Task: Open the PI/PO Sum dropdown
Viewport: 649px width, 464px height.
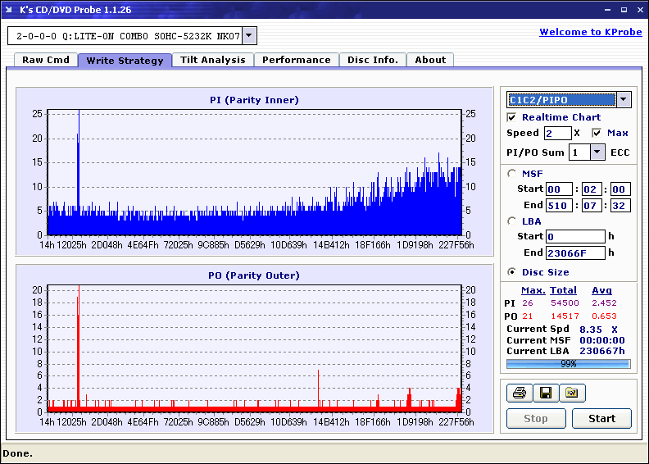Action: 597,152
